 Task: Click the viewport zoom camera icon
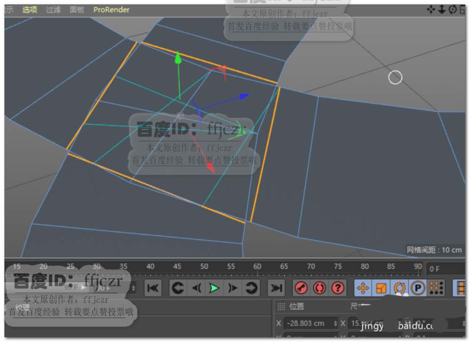tap(442, 9)
